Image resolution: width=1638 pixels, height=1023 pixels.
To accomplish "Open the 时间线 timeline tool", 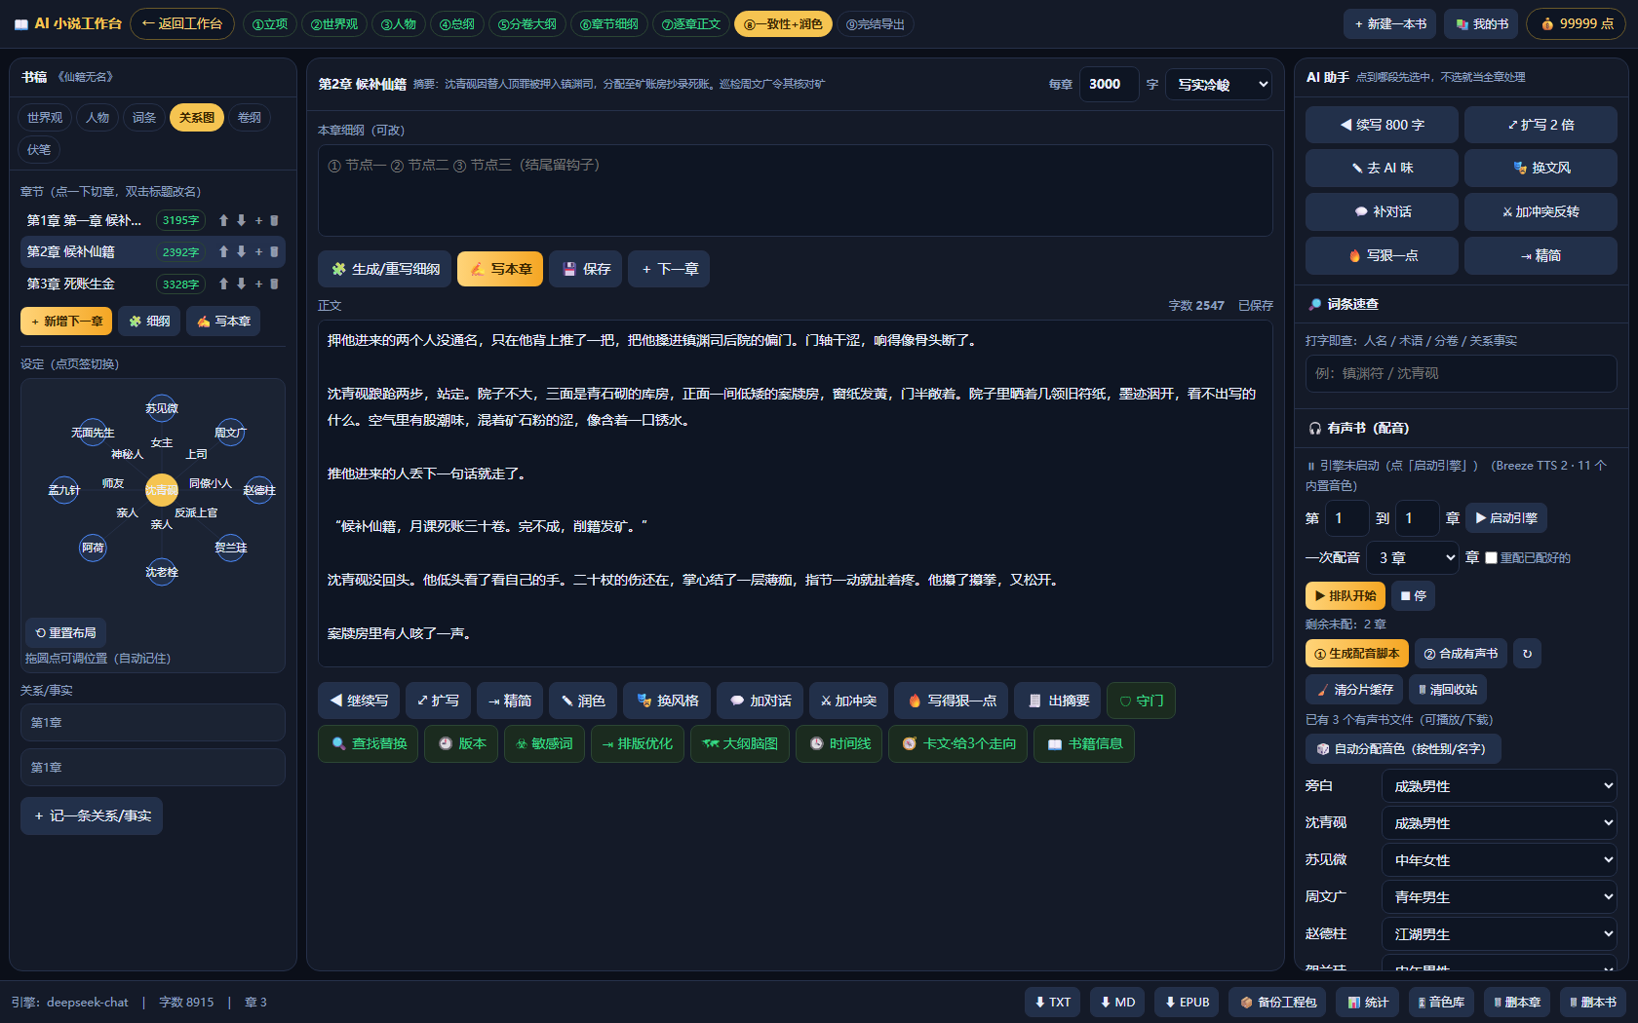I will click(x=839, y=743).
